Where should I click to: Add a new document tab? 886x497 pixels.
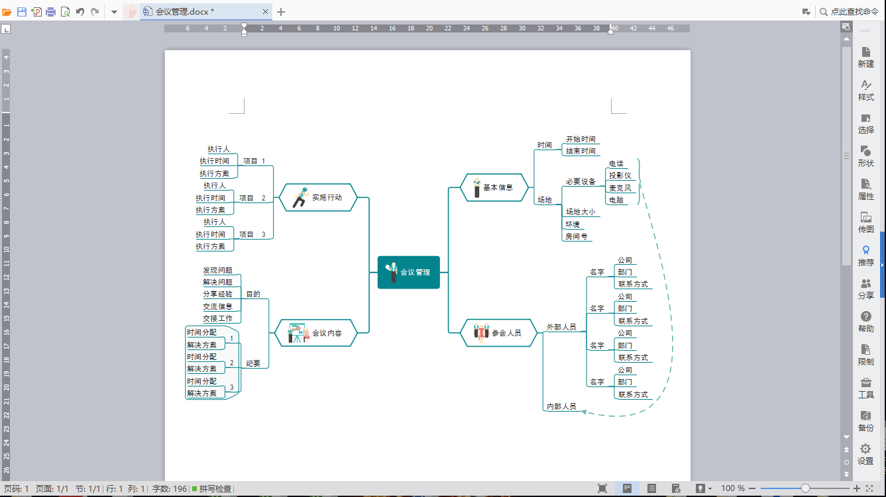[x=281, y=11]
